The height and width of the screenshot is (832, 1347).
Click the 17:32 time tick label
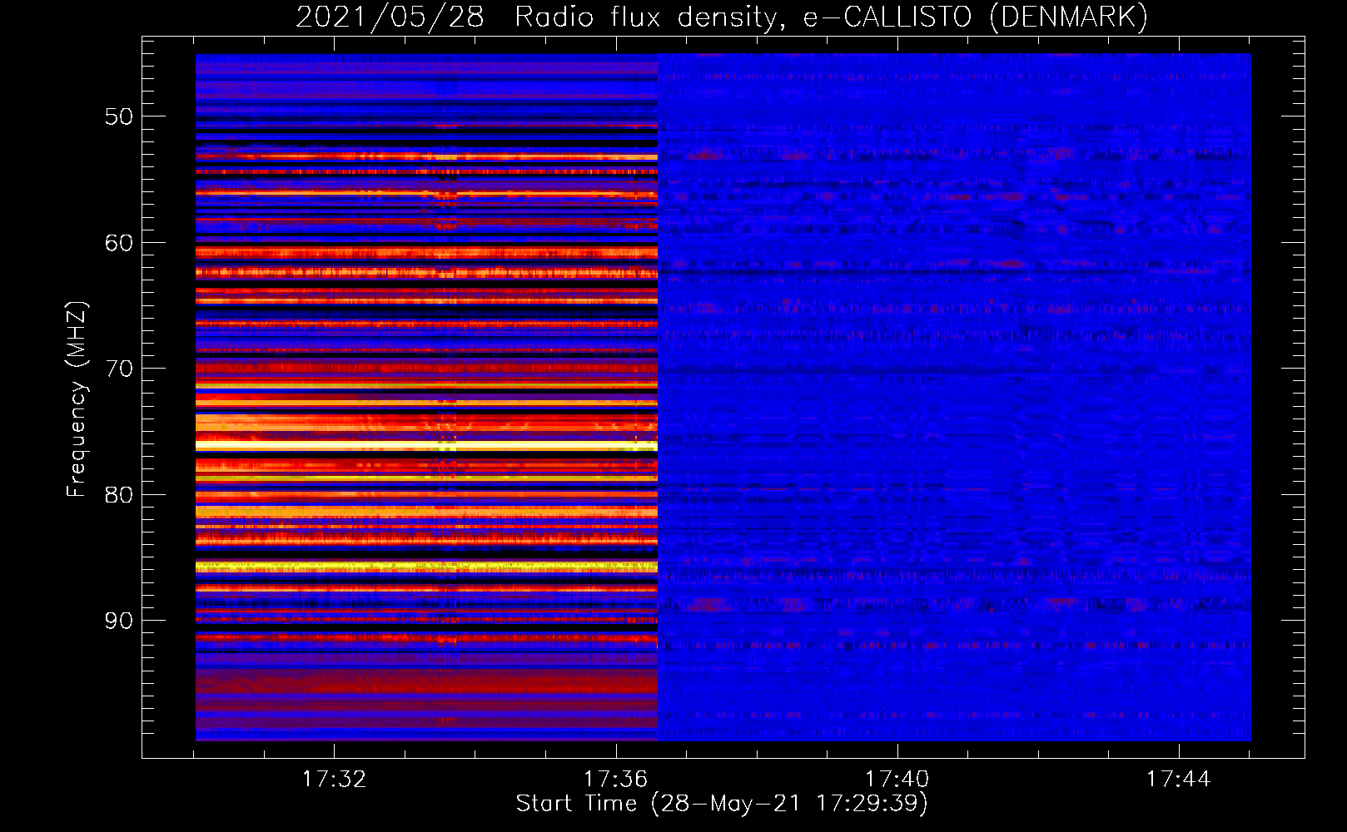click(334, 780)
